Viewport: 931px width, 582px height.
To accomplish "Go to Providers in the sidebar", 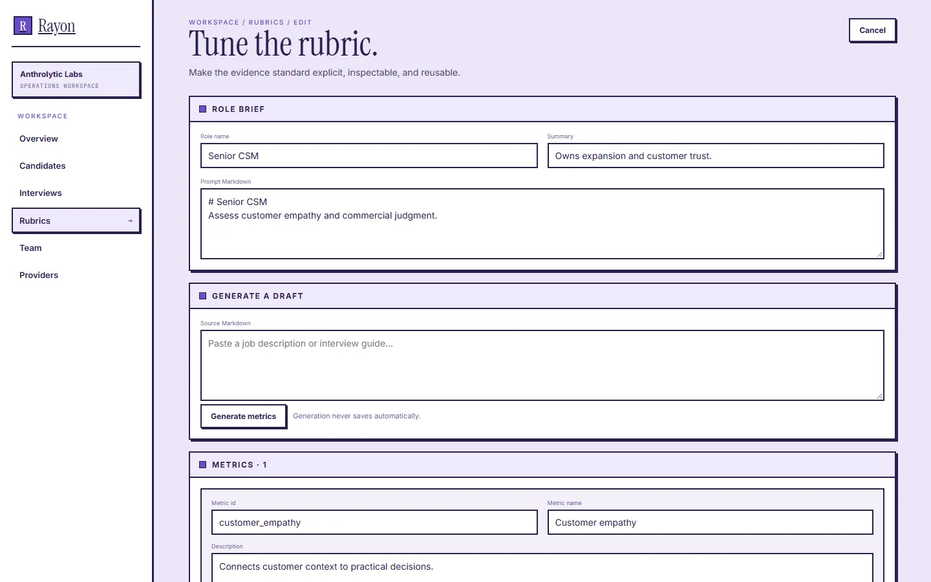I will (76, 275).
